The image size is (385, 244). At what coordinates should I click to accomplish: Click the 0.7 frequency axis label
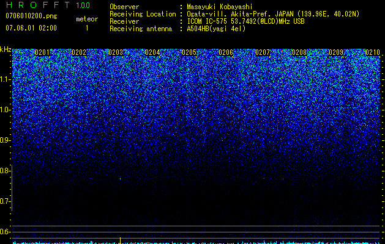coord(5,201)
